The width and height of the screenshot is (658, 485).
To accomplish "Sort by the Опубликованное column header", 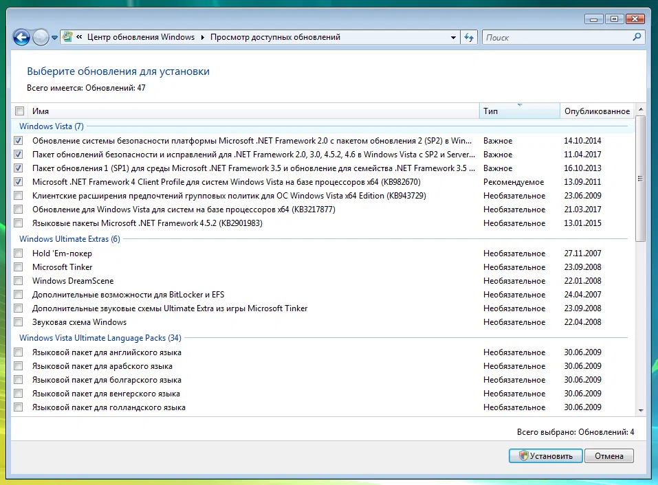I will [x=597, y=111].
